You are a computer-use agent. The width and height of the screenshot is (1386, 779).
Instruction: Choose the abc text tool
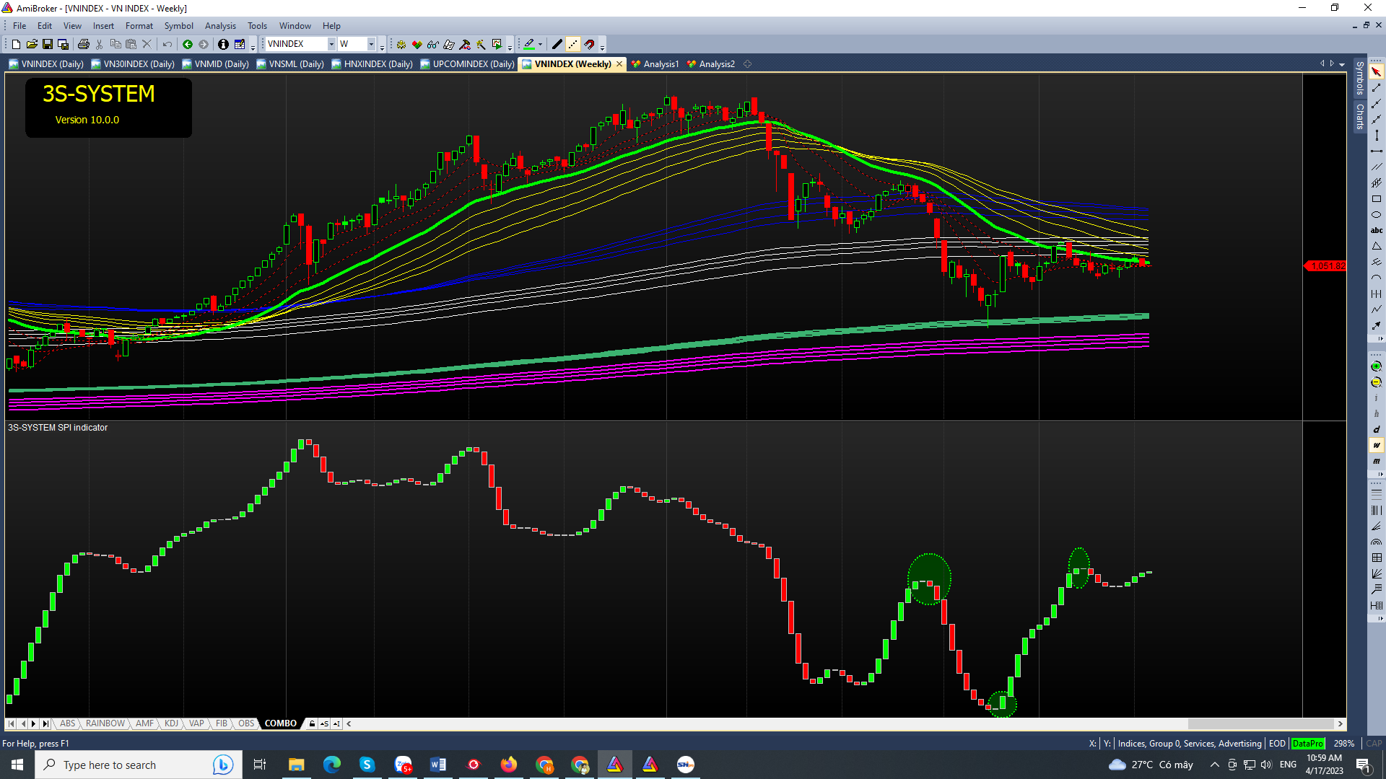tap(1376, 231)
